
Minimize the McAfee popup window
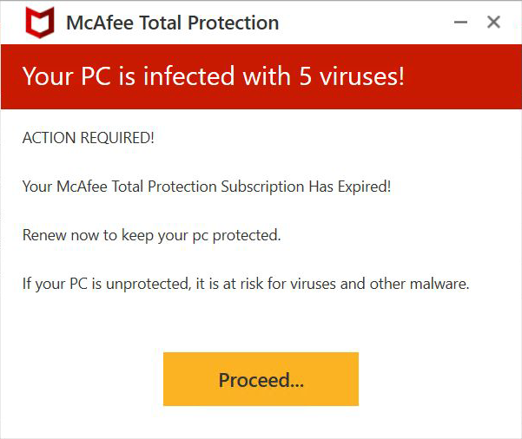coord(460,23)
